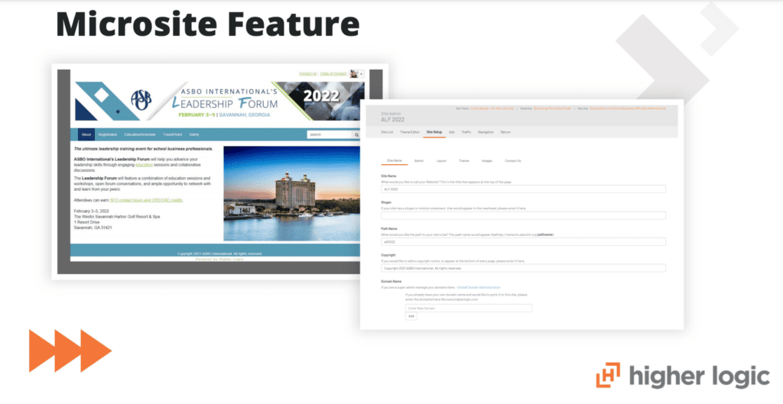Image resolution: width=783 pixels, height=404 pixels.
Task: Click the Higher Logic logo icon
Action: pyautogui.click(x=609, y=376)
